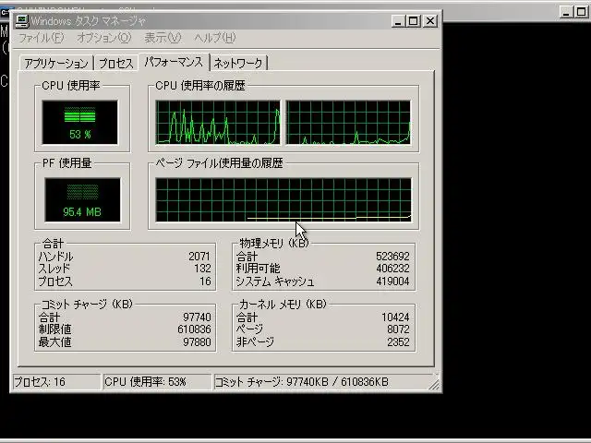Screen dimensions: 591x443
Task: Click the PF usage 95.4 MB gauge
Action: 82,200
